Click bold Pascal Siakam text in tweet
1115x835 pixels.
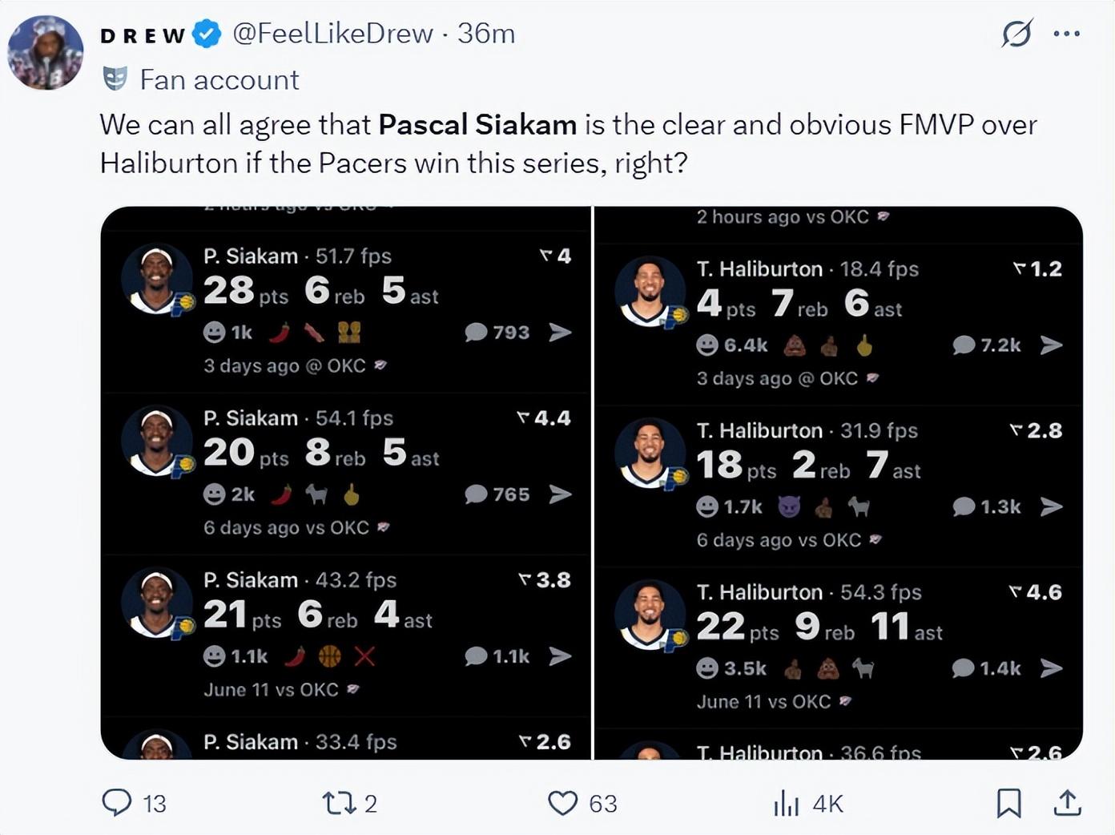(477, 125)
